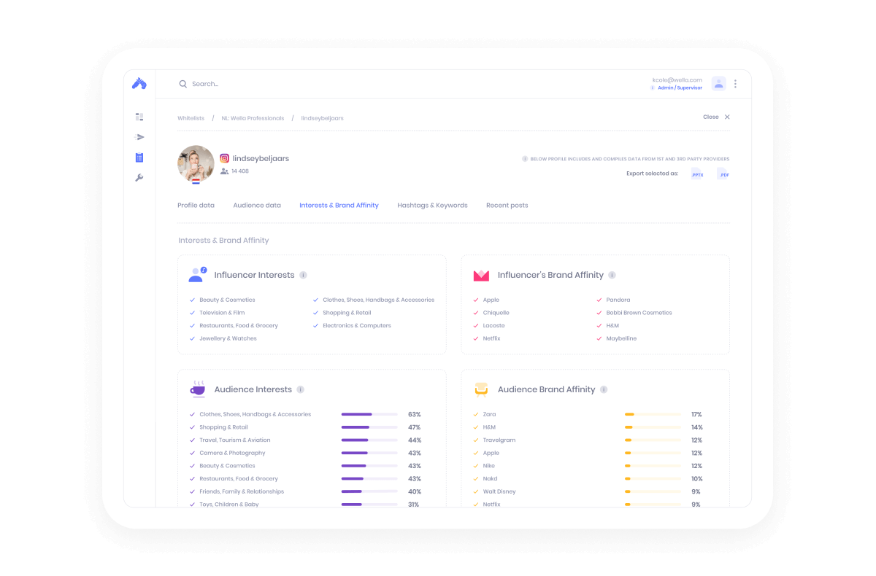Toggle checkmark for Jewellery & Watches
Image resolution: width=876 pixels, height=576 pixels.
click(x=192, y=338)
